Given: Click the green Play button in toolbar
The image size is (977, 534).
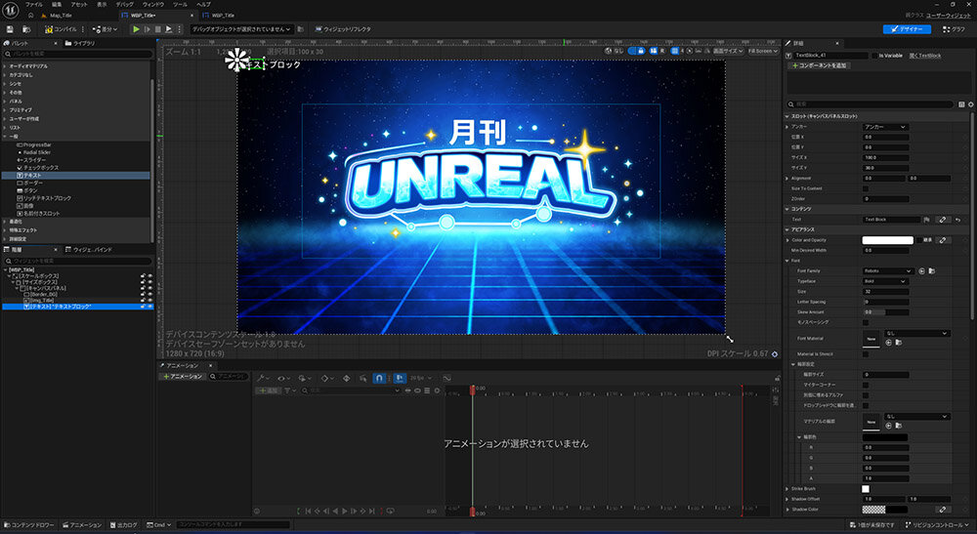Looking at the screenshot, I should [x=137, y=29].
